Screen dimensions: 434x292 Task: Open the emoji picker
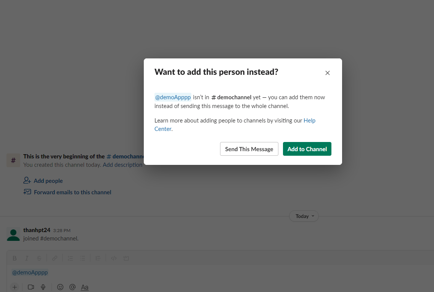click(60, 287)
